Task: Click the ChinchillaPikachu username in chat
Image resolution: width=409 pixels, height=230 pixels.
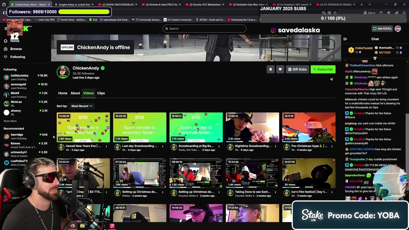Action: [x=357, y=89]
